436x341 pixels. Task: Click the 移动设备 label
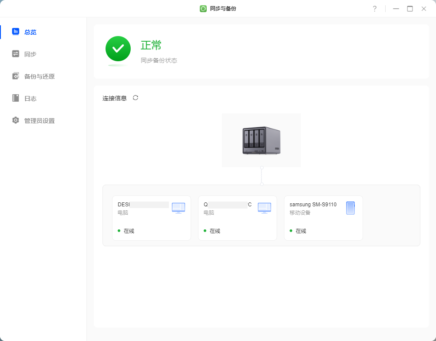tap(300, 213)
